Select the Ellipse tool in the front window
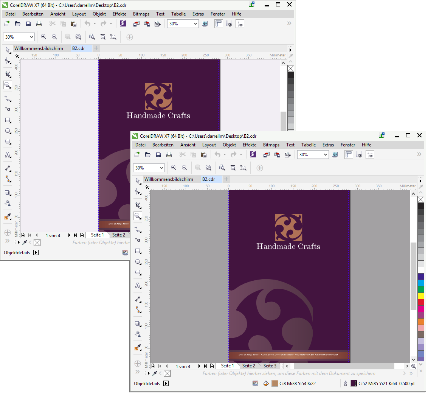Viewport: 428px width, 395px height. click(138, 262)
